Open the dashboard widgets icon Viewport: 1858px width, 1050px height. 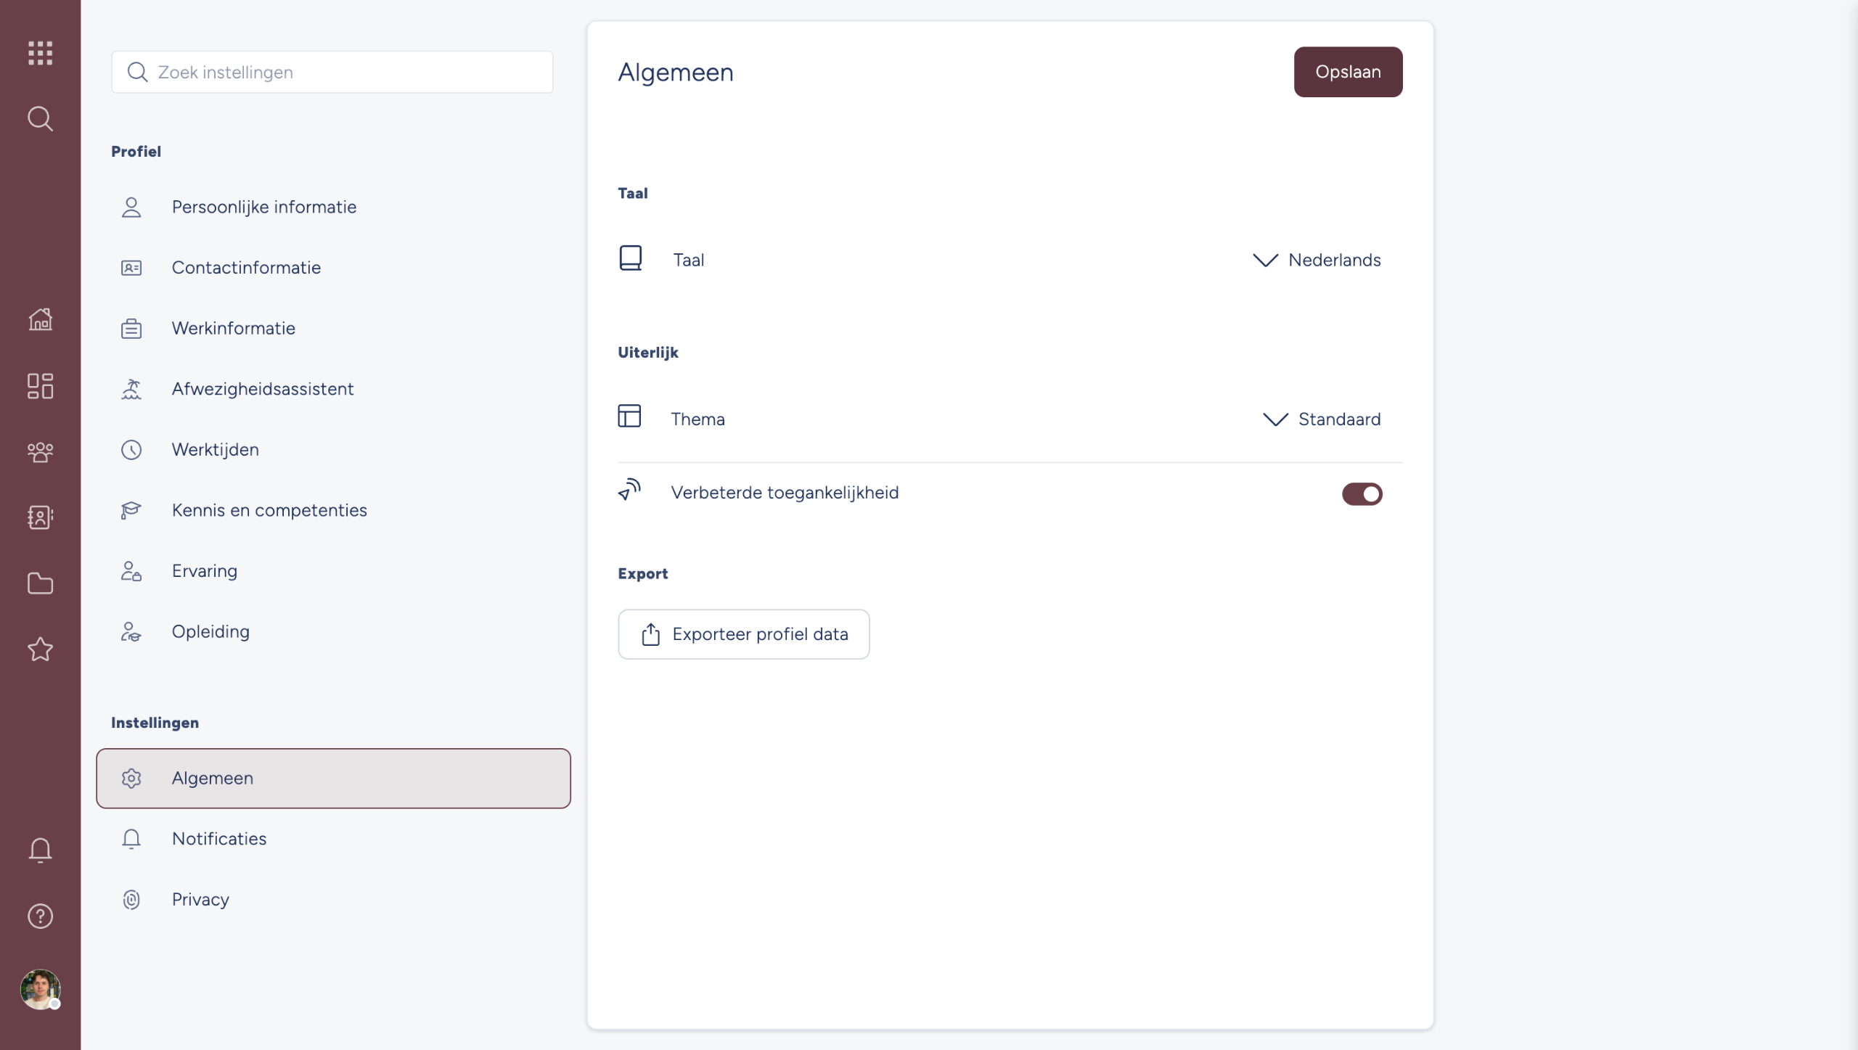40,386
